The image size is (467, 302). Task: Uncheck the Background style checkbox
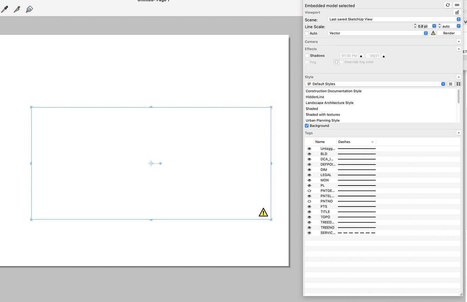[307, 126]
